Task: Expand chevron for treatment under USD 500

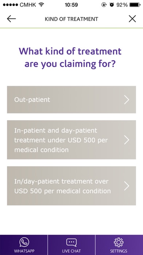Action: (x=127, y=140)
